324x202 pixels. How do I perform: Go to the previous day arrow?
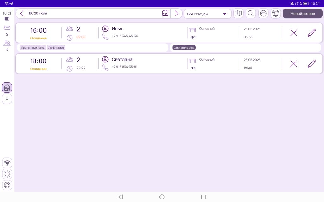[x=22, y=13]
